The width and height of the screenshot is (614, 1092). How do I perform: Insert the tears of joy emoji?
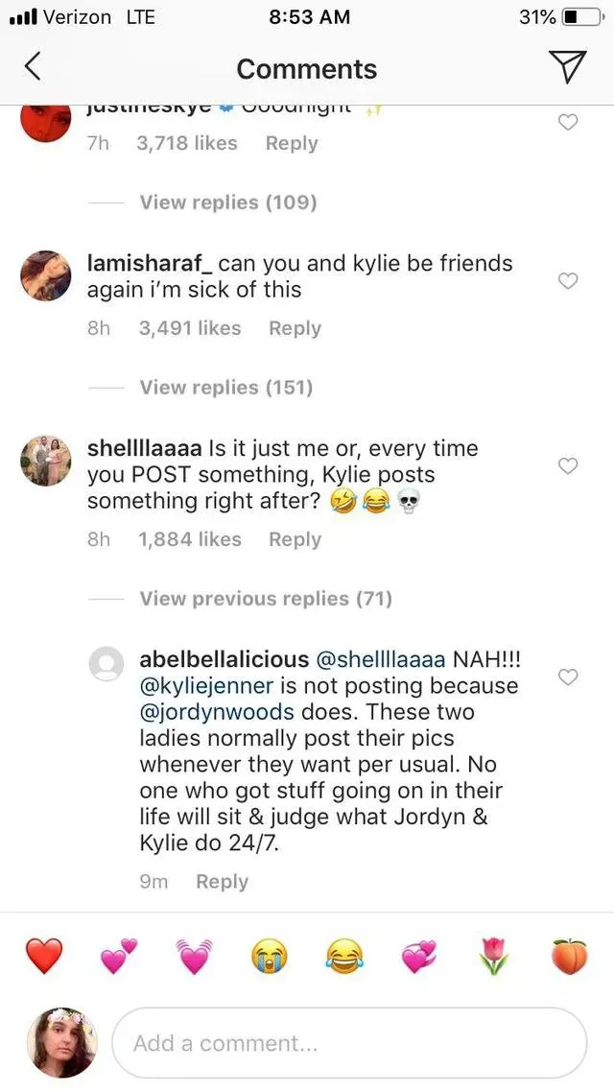(343, 957)
